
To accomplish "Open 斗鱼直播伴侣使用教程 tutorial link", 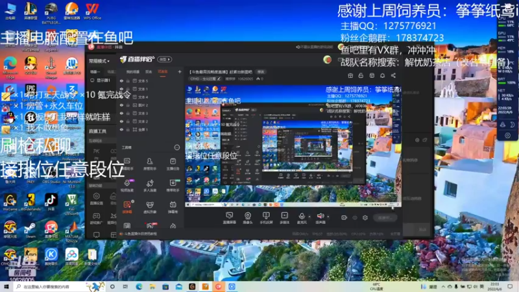I will coord(140,234).
